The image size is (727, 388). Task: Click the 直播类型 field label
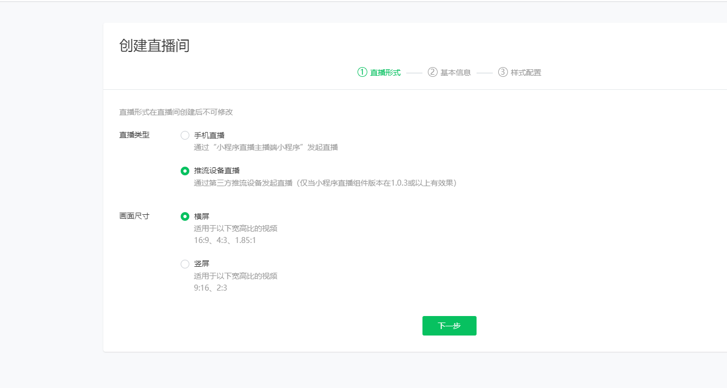click(134, 135)
